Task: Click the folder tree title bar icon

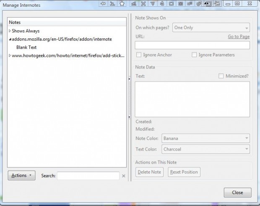Action: pos(216,3)
